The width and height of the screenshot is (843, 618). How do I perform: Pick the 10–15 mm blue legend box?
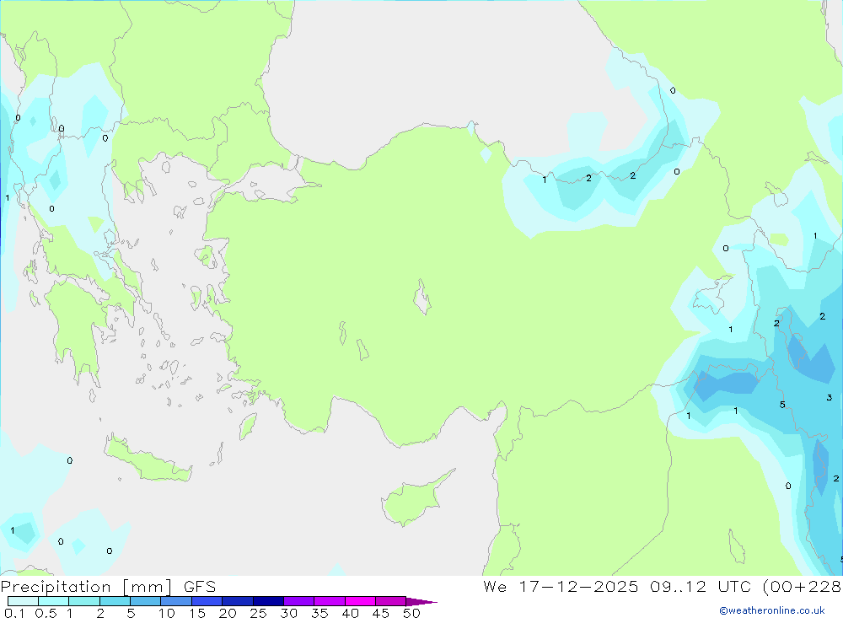[x=176, y=601]
